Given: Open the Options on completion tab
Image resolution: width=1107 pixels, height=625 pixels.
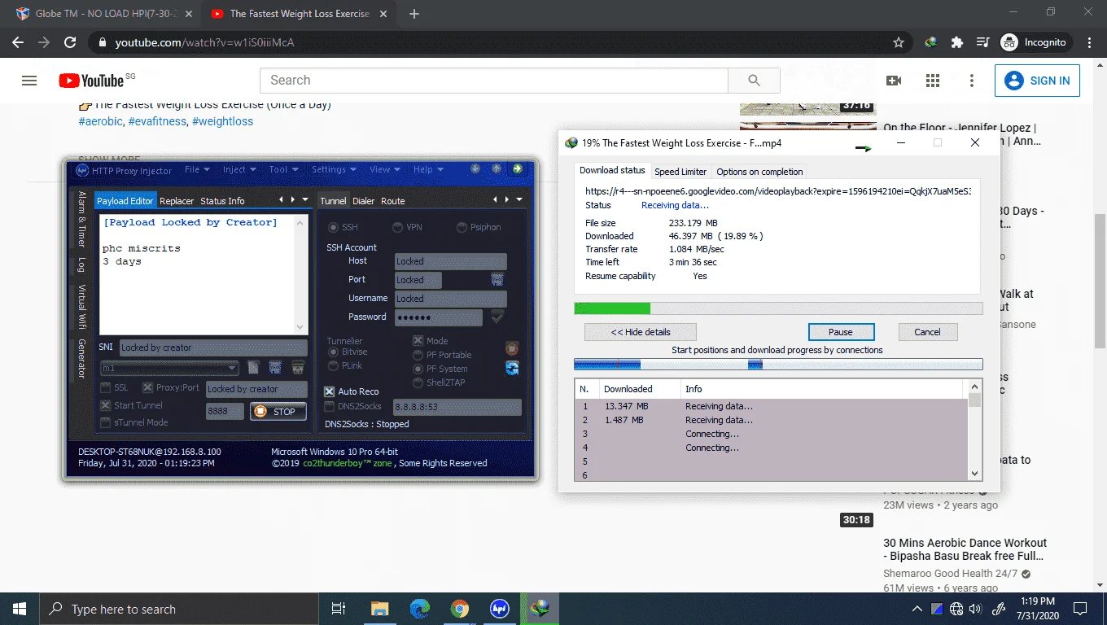Looking at the screenshot, I should point(759,172).
